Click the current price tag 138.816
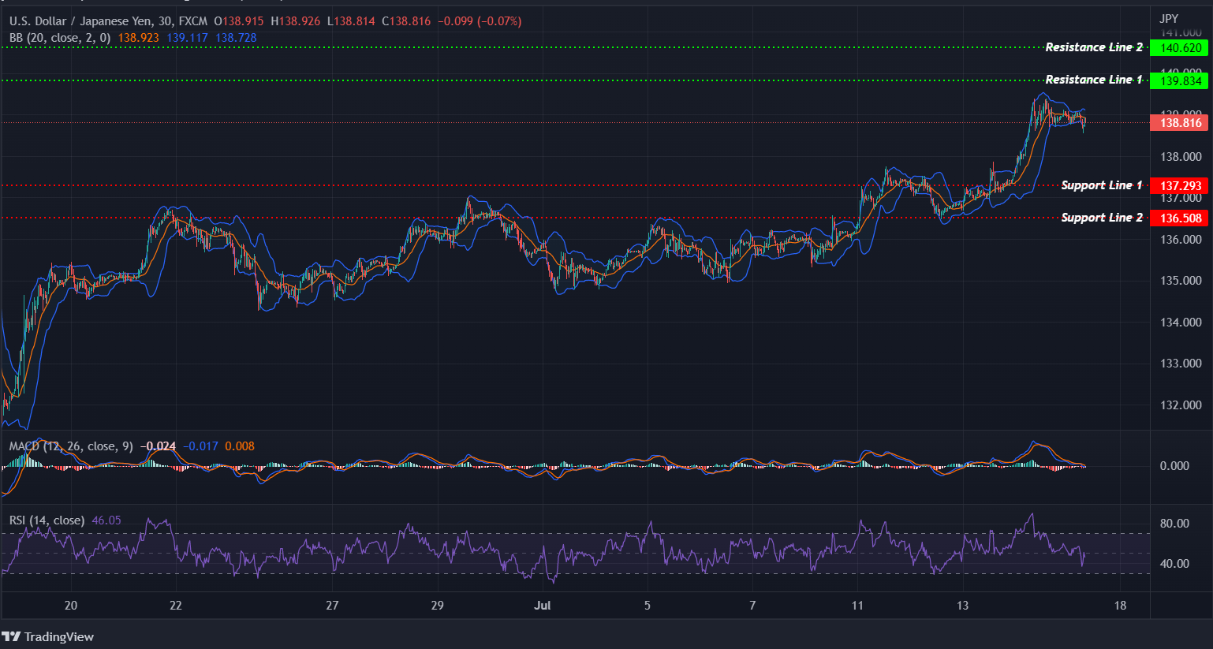This screenshot has height=649, width=1213. coord(1179,123)
